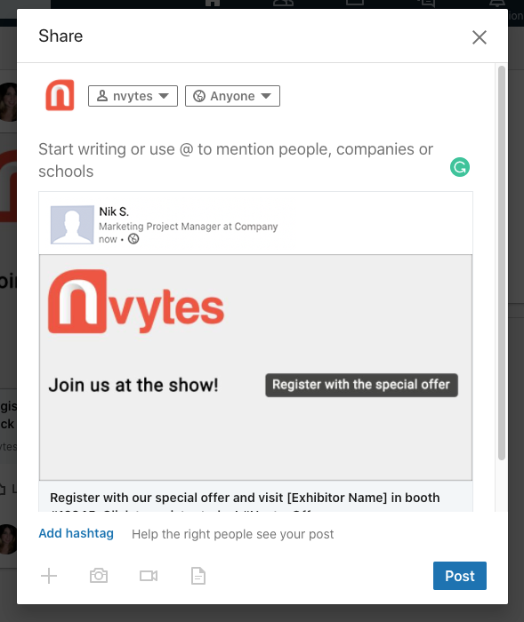The image size is (524, 622).
Task: Click the Join us at the show heading
Action: [133, 385]
